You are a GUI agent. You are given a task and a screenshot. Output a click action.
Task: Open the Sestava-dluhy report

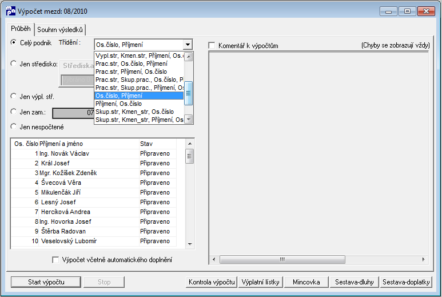point(355,282)
